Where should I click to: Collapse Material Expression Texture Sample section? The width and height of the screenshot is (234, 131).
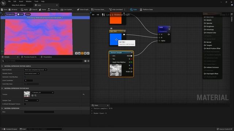pos(2,66)
